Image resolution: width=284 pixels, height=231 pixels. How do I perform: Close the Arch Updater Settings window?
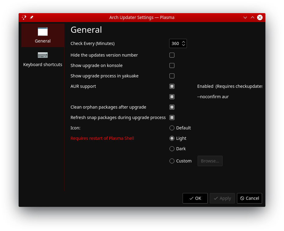coord(260,17)
